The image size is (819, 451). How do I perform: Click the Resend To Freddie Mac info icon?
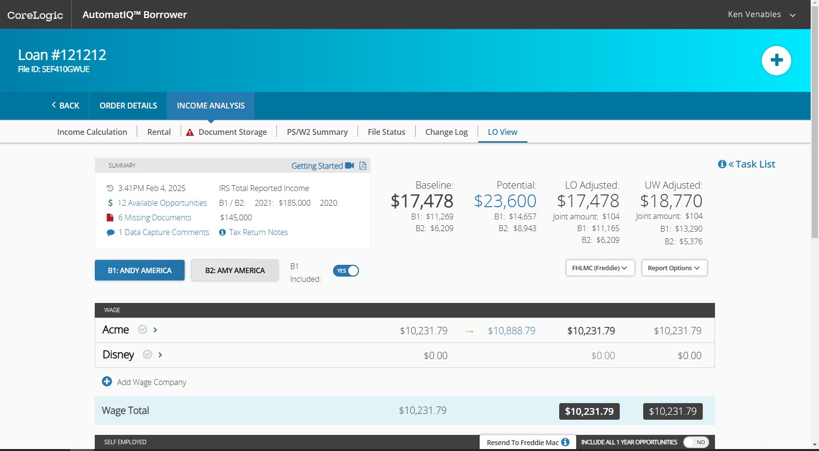coord(565,442)
